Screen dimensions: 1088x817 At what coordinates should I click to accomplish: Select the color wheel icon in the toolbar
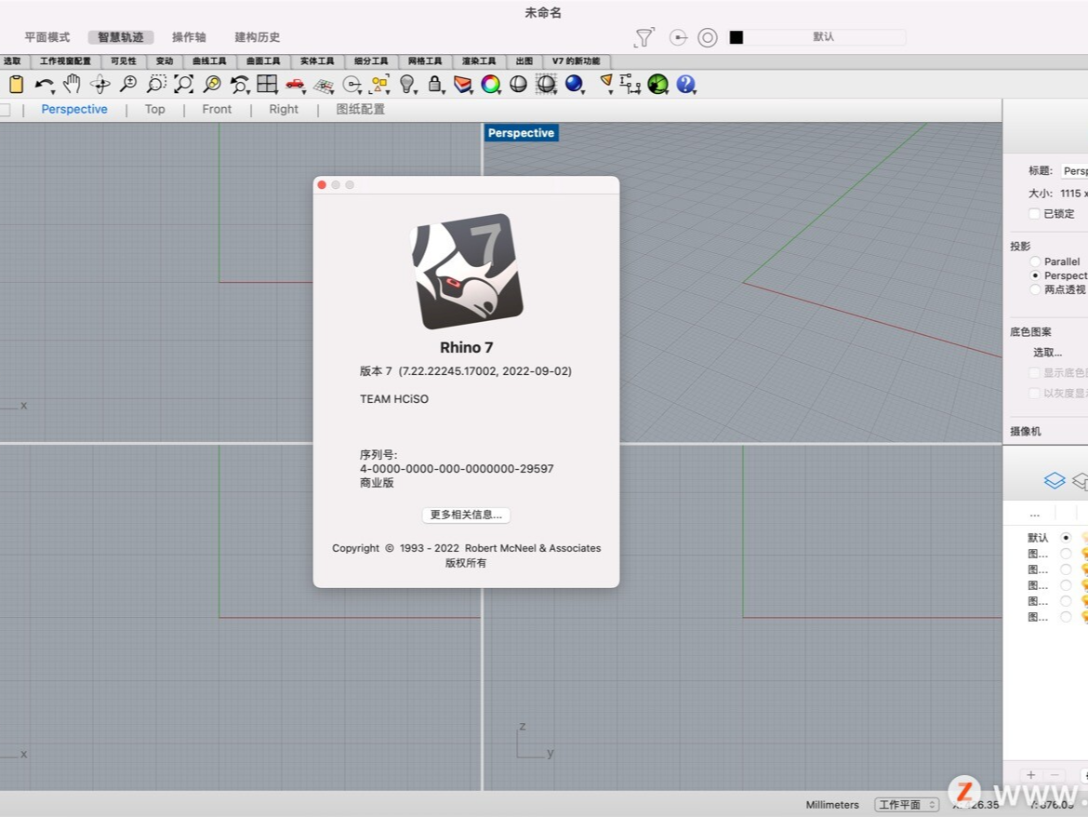click(x=490, y=85)
